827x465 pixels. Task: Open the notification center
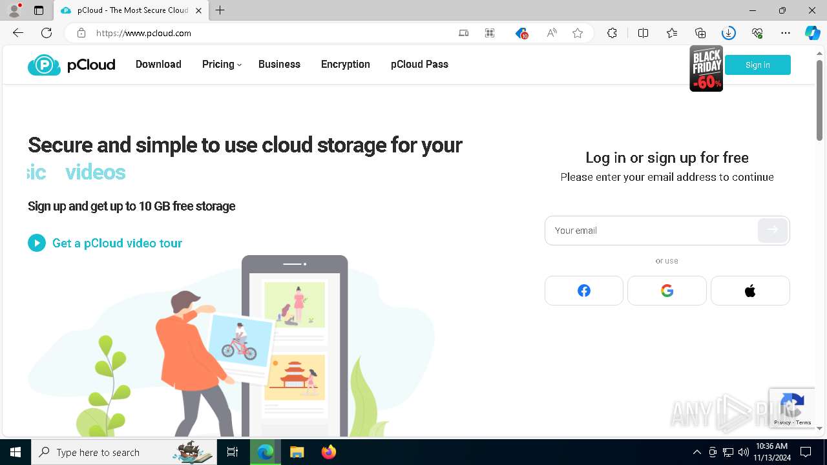point(806,452)
